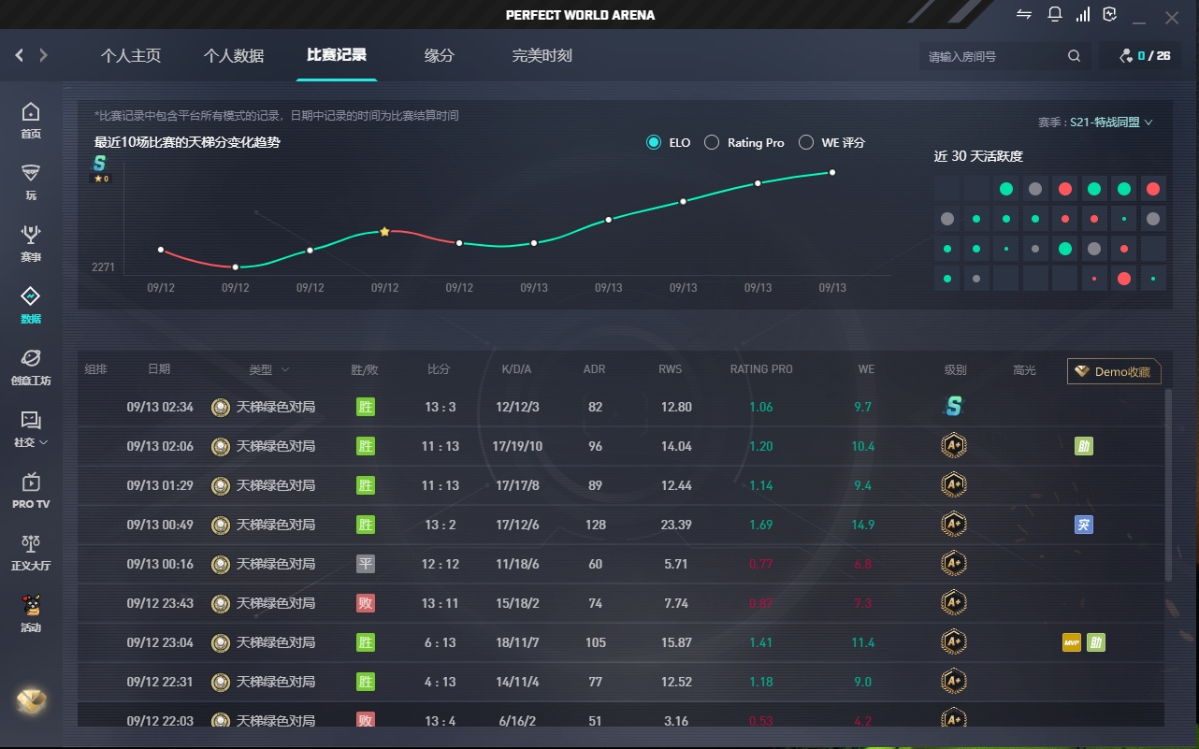This screenshot has height=749, width=1199.
Task: Expand the 类型 filter dropdown
Action: tap(269, 369)
